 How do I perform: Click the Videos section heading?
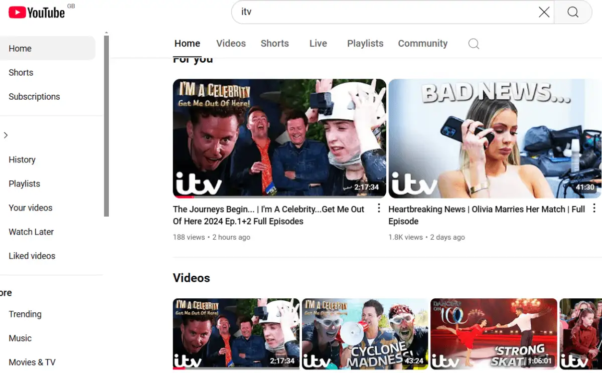192,278
